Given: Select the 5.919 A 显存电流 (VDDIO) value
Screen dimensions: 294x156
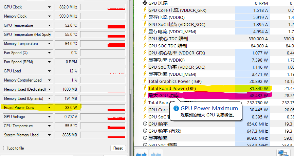Looking at the screenshot, I should tap(260, 17).
